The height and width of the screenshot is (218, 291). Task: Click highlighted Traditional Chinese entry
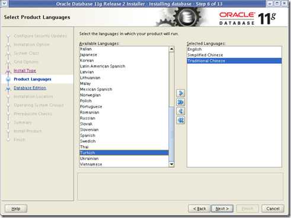tap(234, 61)
